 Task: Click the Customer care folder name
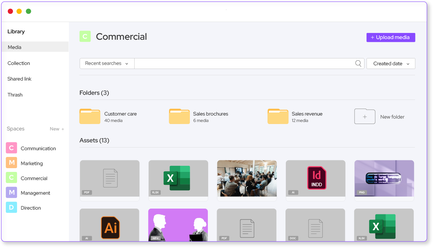120,114
